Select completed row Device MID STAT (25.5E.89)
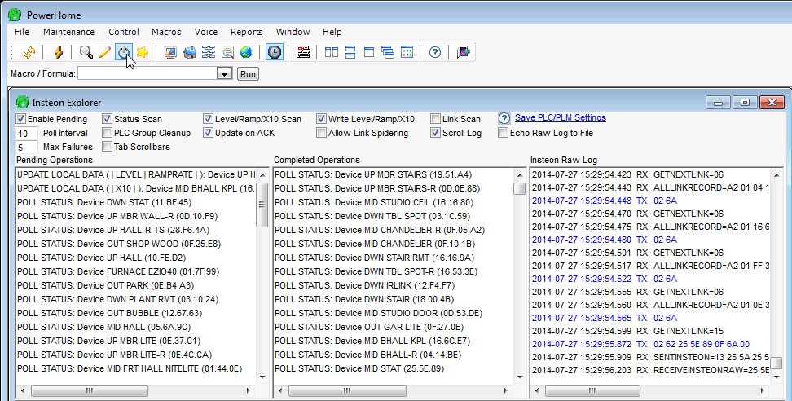The width and height of the screenshot is (792, 401). pyautogui.click(x=394, y=368)
